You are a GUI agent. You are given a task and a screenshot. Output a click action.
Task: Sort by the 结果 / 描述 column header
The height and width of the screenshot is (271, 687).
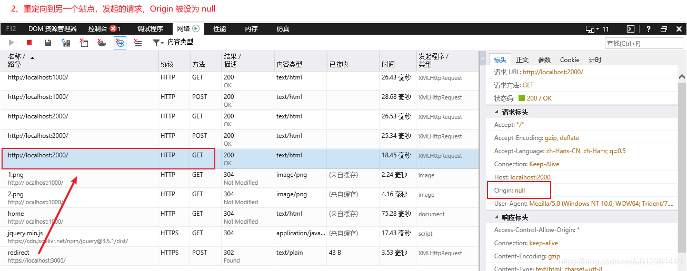tap(247, 61)
